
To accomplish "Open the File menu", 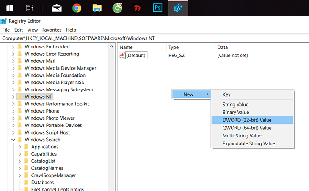I will click(x=6, y=30).
